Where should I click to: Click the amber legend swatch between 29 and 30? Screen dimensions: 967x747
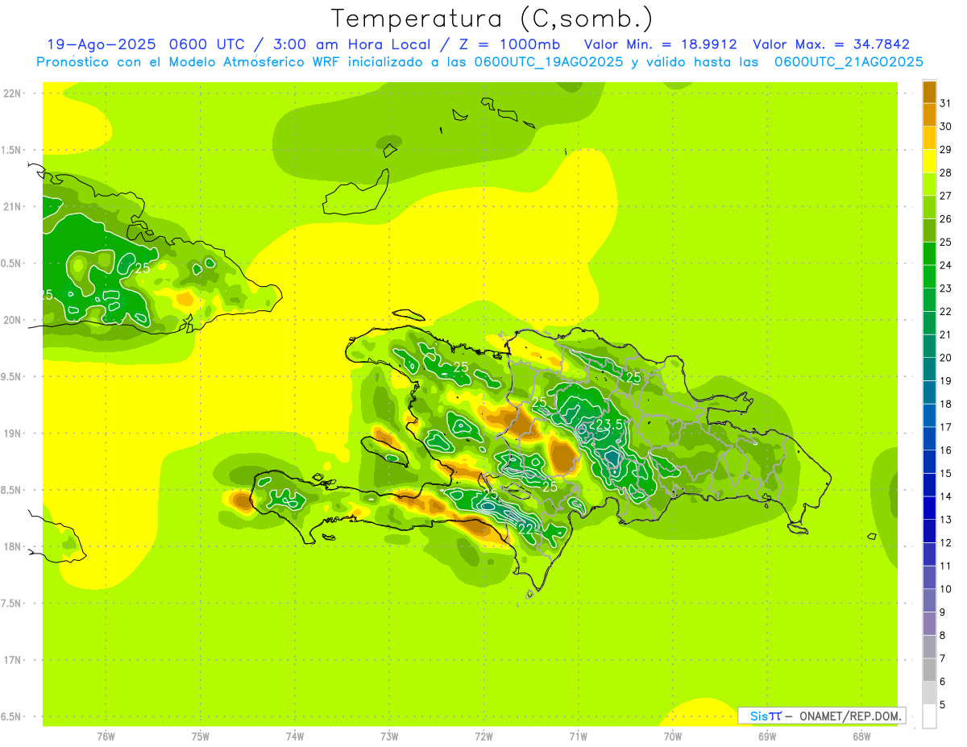929,138
